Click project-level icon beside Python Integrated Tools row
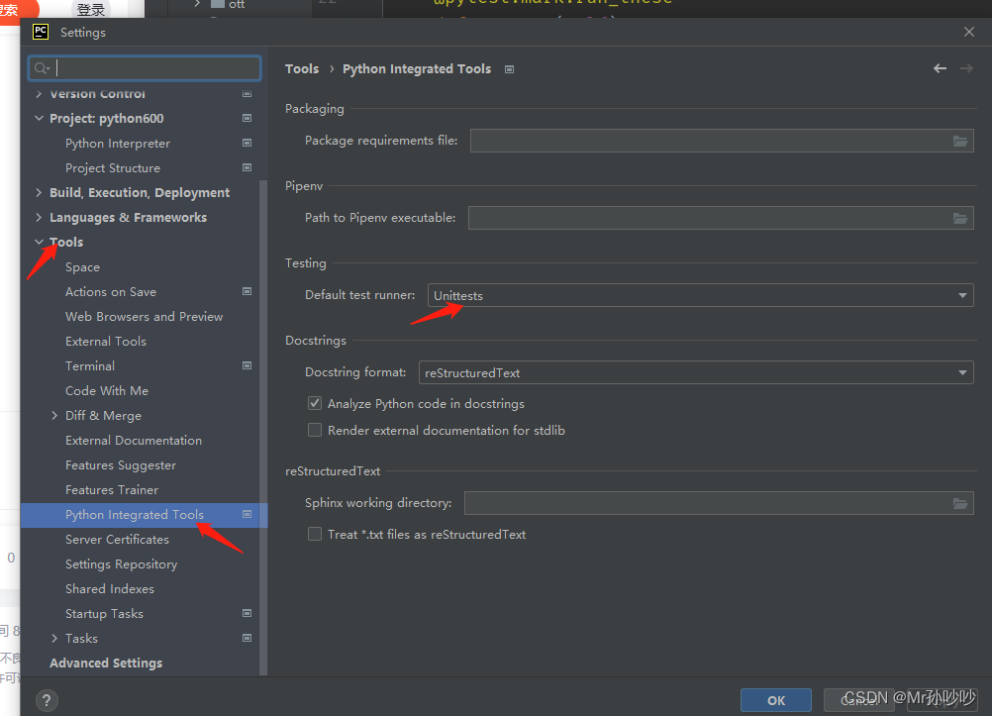Screen dimensions: 992x716 click(248, 514)
